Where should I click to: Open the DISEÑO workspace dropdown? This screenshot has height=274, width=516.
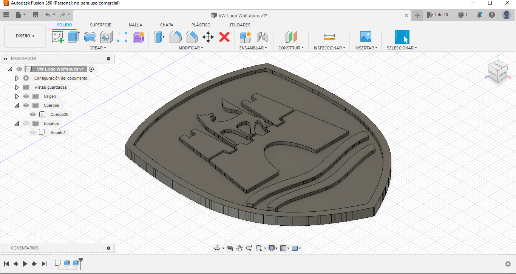pos(25,36)
